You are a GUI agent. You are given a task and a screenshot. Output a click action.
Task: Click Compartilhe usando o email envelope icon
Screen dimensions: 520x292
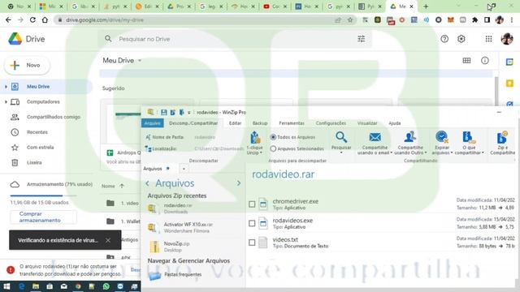(x=375, y=137)
